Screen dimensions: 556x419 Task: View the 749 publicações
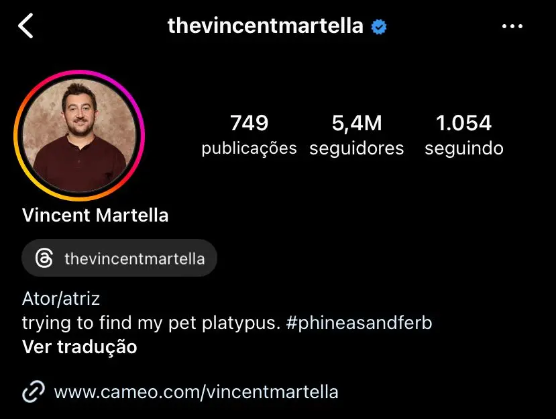(x=249, y=123)
